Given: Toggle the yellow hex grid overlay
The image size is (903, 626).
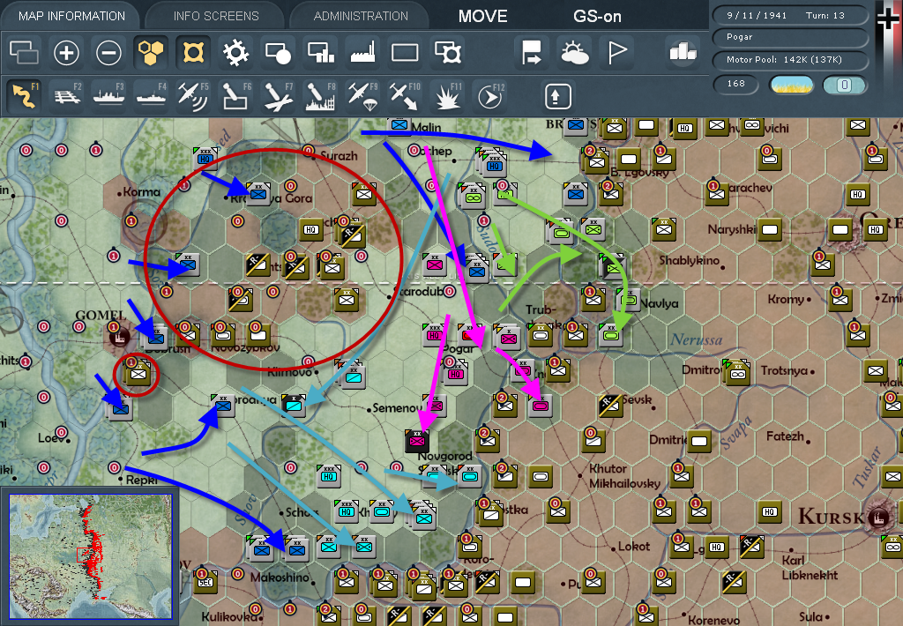Looking at the screenshot, I should pos(151,53).
